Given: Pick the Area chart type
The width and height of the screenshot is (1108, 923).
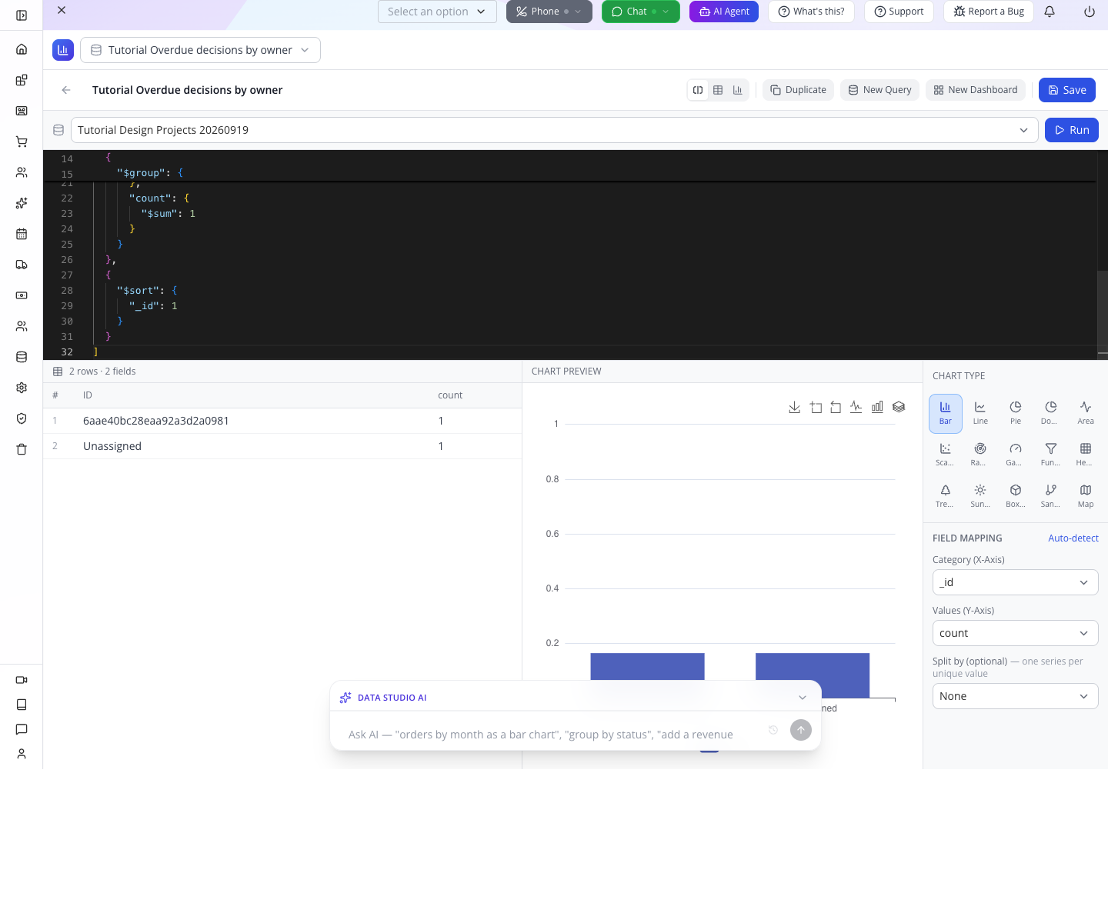Looking at the screenshot, I should click(x=1086, y=413).
